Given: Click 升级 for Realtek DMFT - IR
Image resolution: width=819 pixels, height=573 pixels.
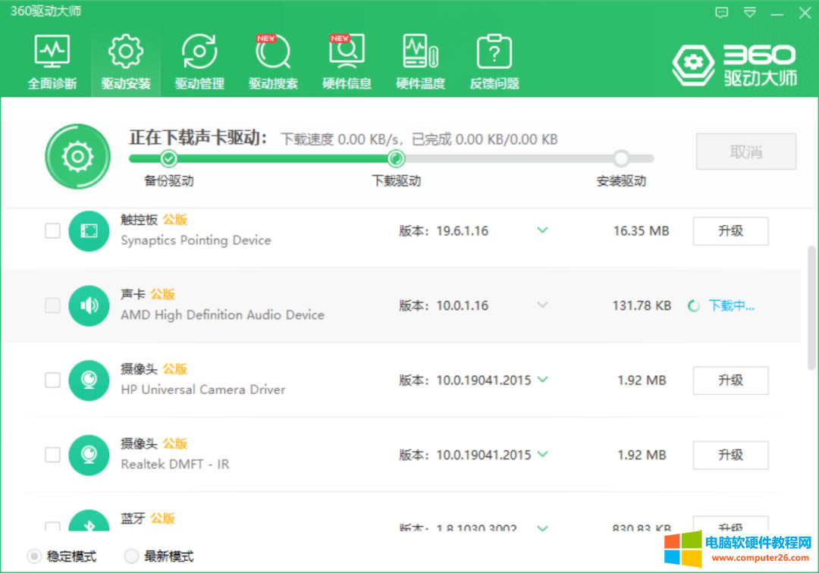Looking at the screenshot, I should [730, 455].
